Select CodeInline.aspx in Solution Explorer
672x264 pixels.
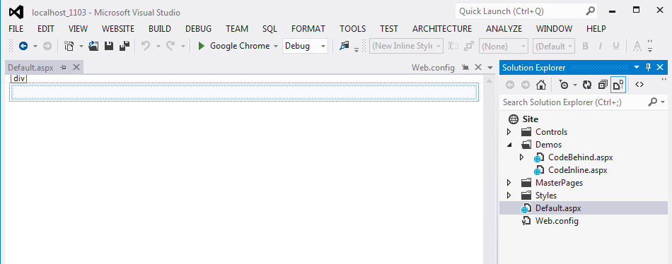(577, 170)
